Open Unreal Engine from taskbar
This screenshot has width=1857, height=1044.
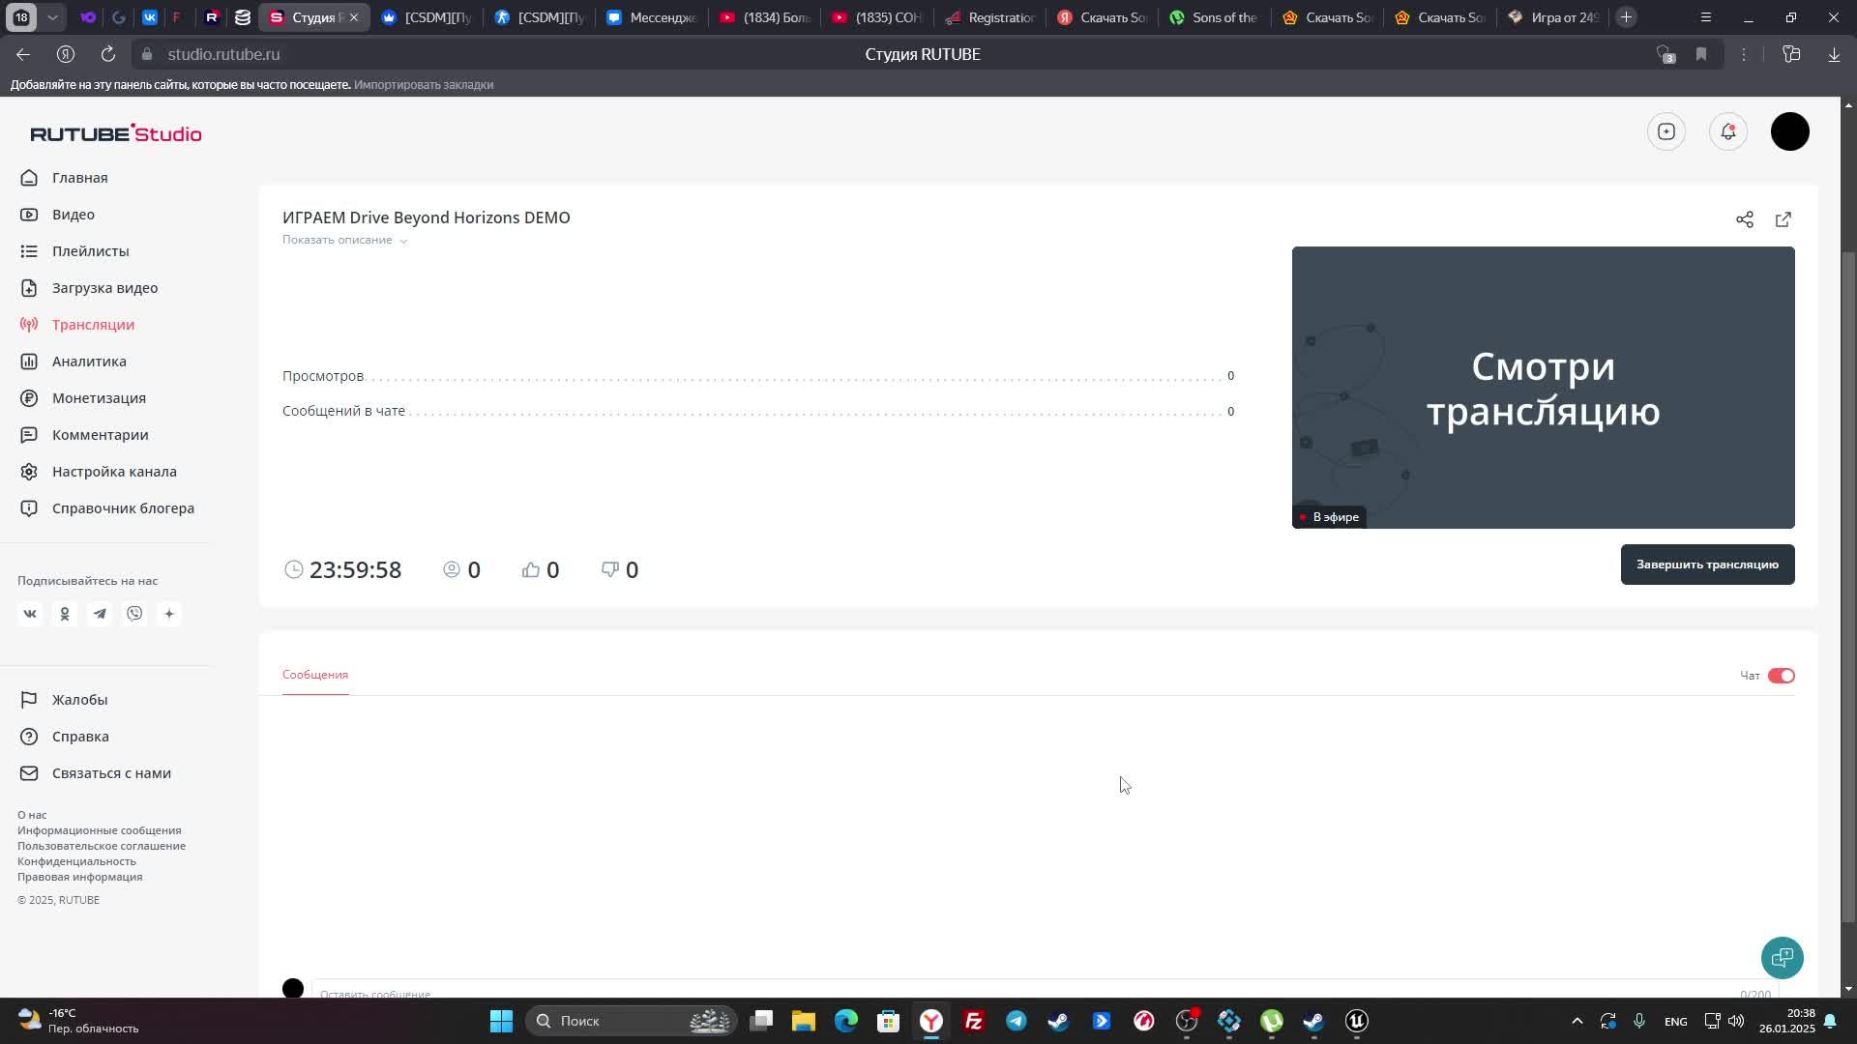(1357, 1021)
